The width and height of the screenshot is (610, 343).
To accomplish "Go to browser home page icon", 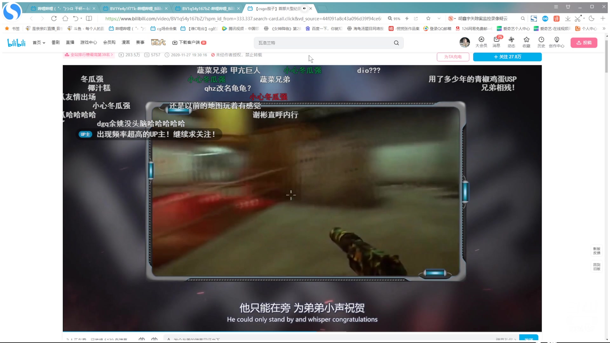I will (65, 18).
